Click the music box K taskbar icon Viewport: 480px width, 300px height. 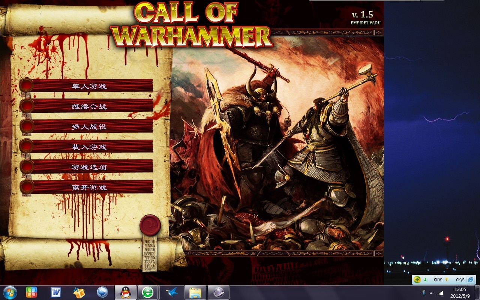coord(79,292)
